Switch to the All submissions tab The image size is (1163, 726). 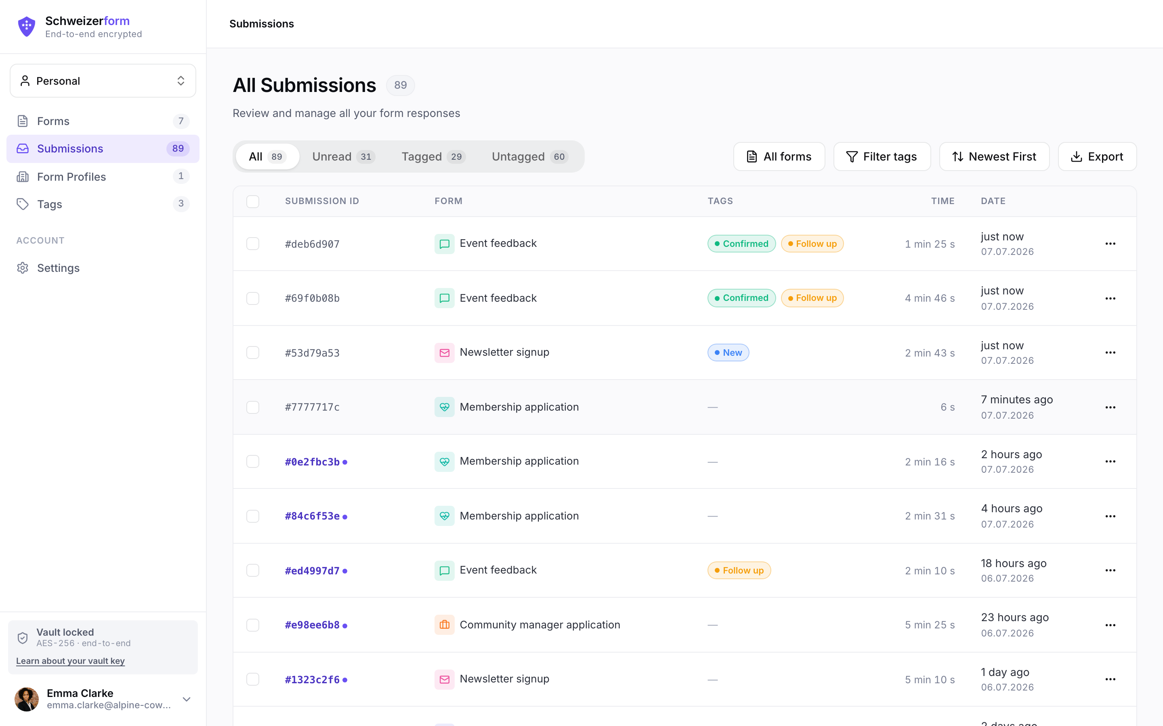tap(267, 156)
